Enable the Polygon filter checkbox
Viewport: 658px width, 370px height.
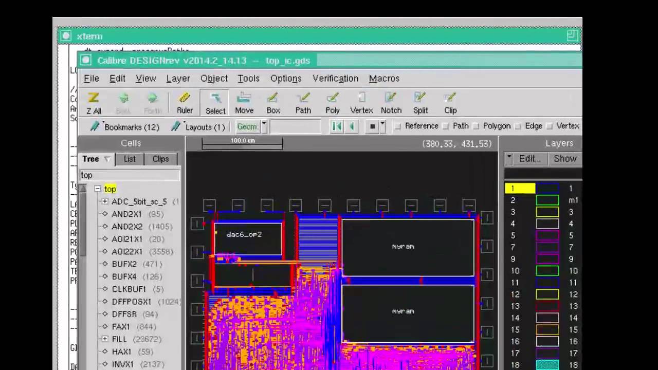(x=476, y=126)
